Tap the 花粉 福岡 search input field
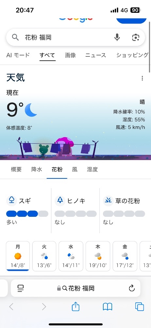The width and height of the screenshot is (151, 328). click(69, 37)
